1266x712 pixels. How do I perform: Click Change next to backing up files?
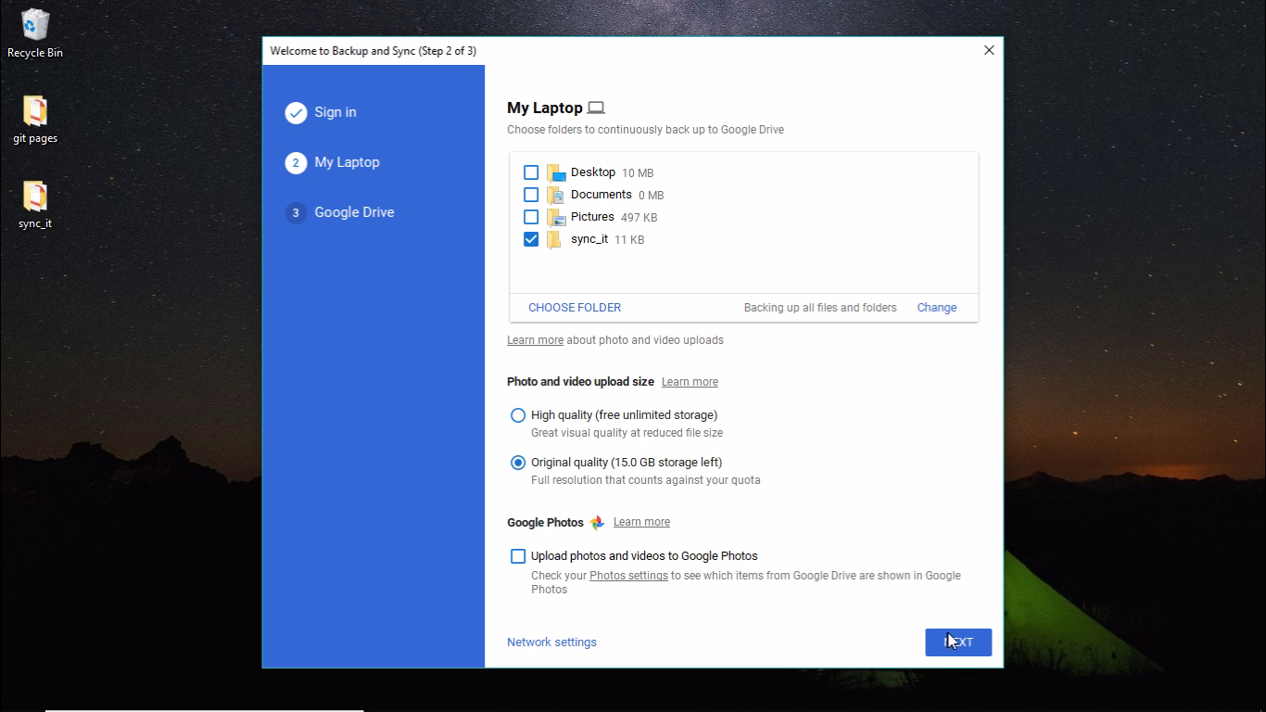tap(936, 307)
